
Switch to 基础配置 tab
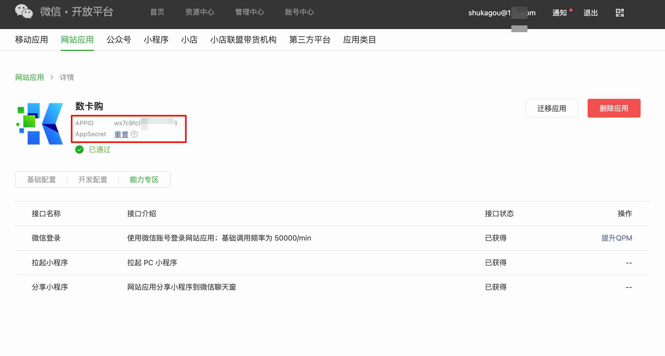pyautogui.click(x=42, y=180)
